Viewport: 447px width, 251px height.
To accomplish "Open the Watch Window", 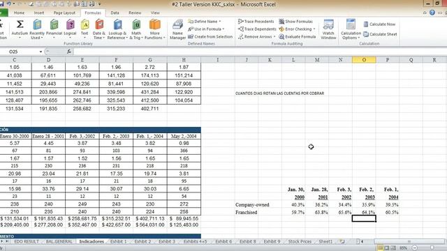I will (x=328, y=29).
